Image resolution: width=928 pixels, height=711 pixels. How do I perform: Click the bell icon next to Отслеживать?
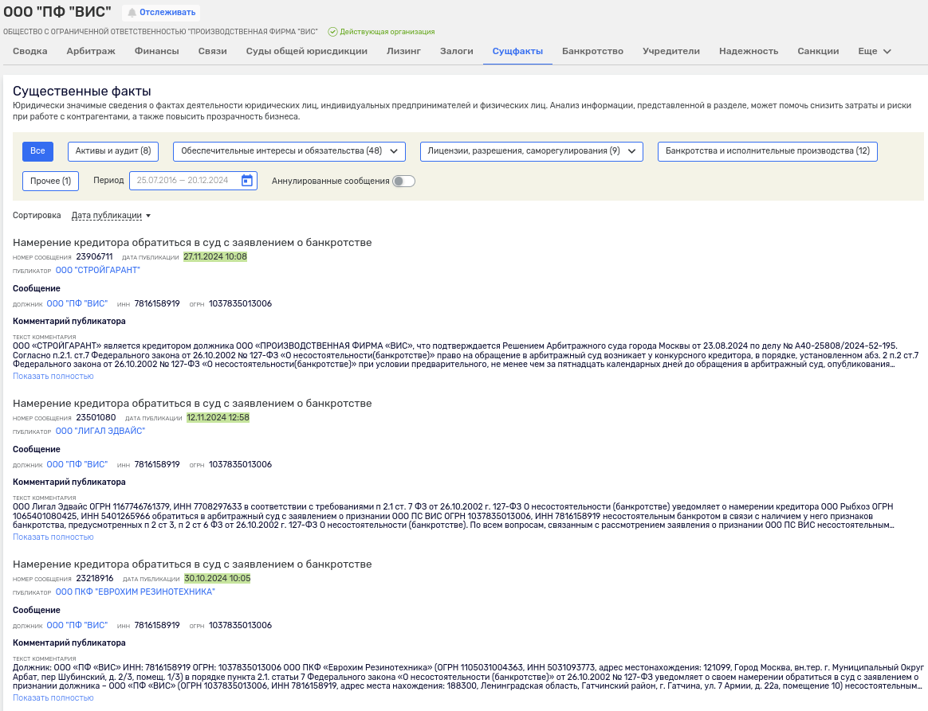click(132, 13)
